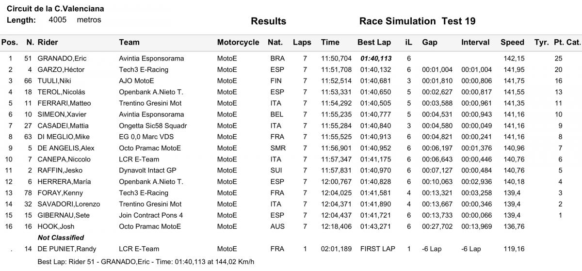Click the Not Classified section label
Viewport: 582px width, 271px height.
click(61, 238)
